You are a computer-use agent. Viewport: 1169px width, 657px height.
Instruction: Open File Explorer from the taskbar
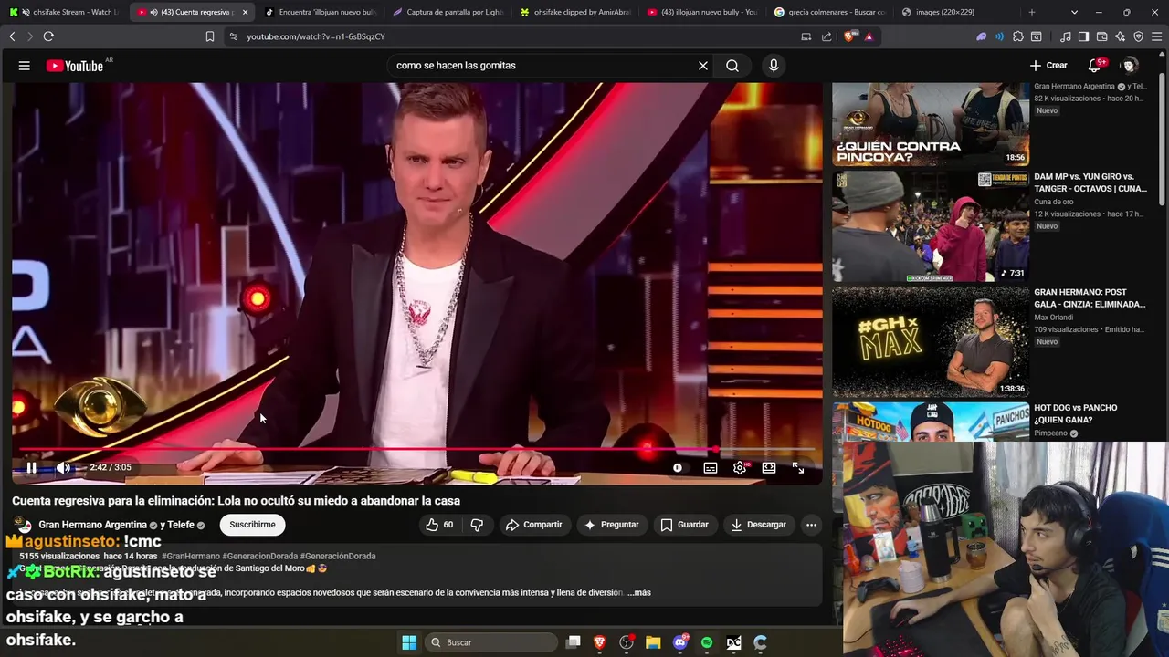(x=653, y=642)
